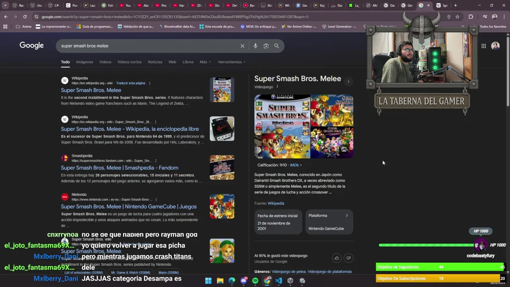Open File Explorer from the taskbar
Screen dimensions: 510x287
[x=220, y=281]
